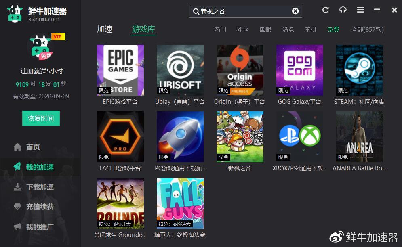Click the 有效期至: 2028-09-09 text
The width and height of the screenshot is (402, 247).
pos(41,96)
